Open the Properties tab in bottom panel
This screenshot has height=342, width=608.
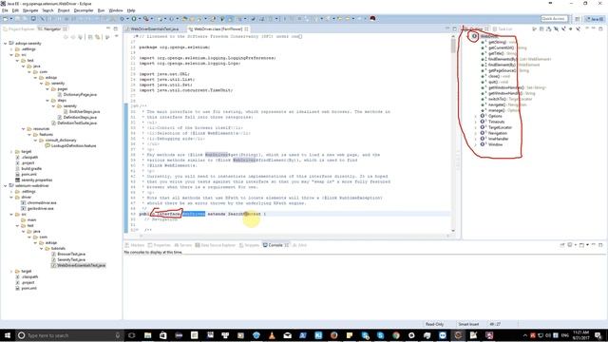click(x=159, y=245)
